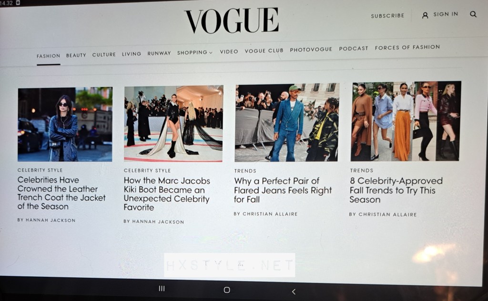Go to the Beauty section
Viewport: 488px width, 301px height.
76,55
